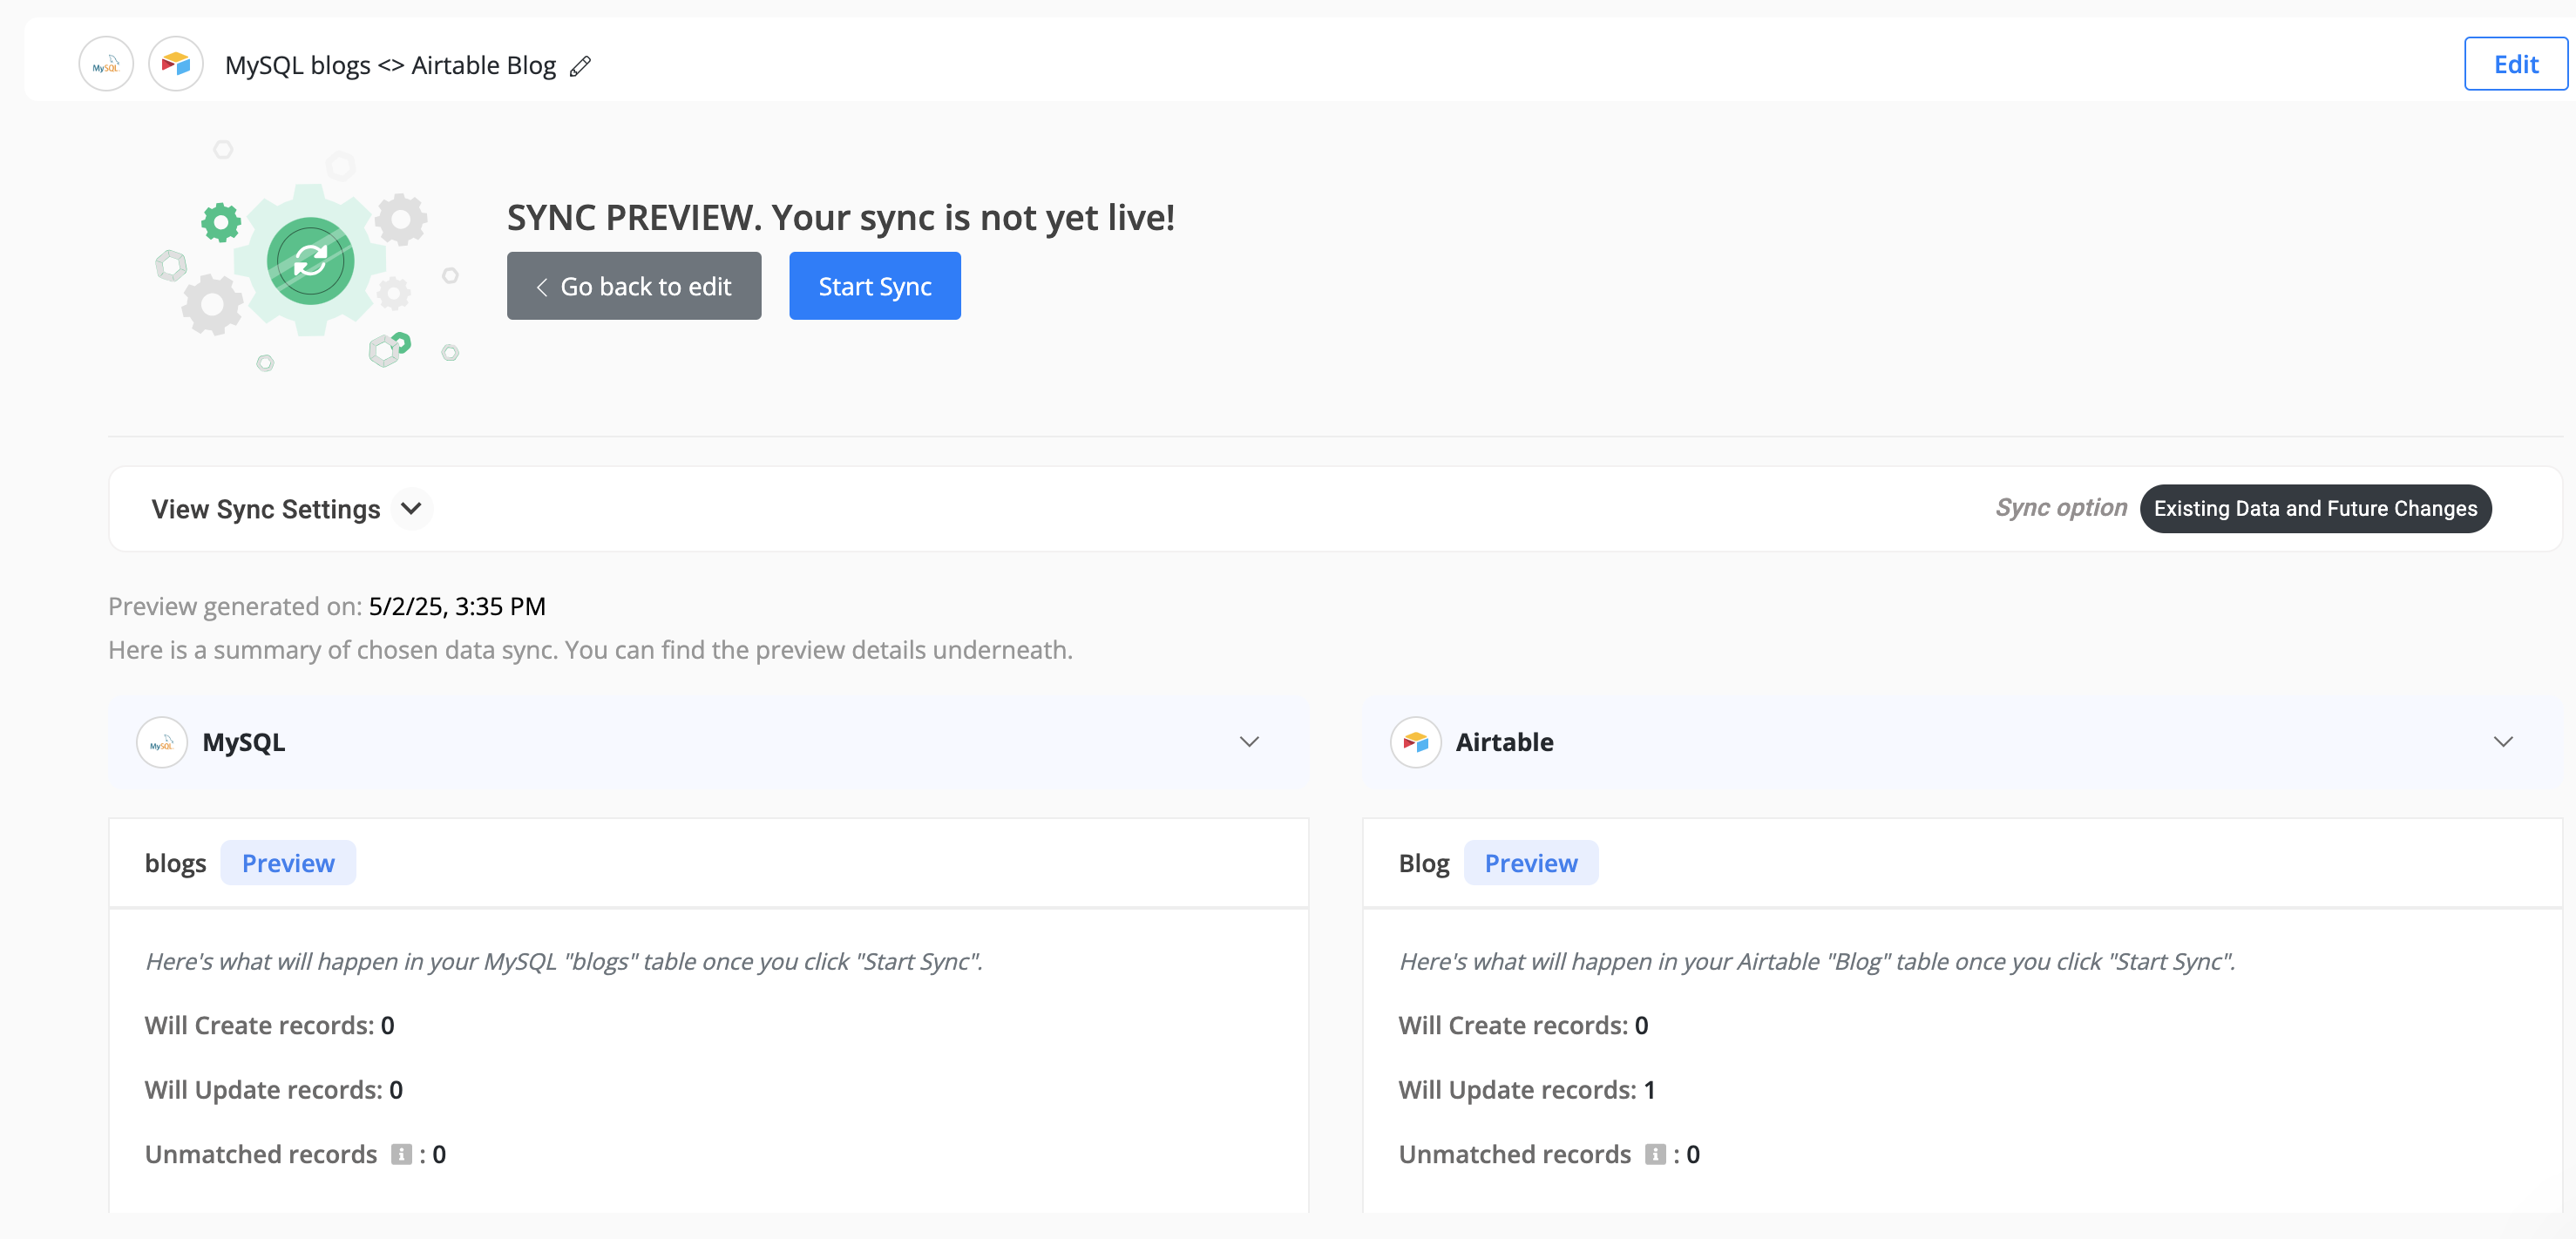
Task: Click preview date '5/2/25, 3:35 PM'
Action: coord(457,606)
